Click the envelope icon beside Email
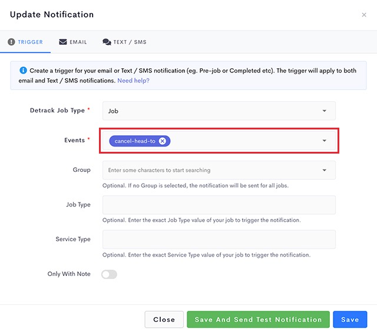The height and width of the screenshot is (336, 377). point(63,42)
